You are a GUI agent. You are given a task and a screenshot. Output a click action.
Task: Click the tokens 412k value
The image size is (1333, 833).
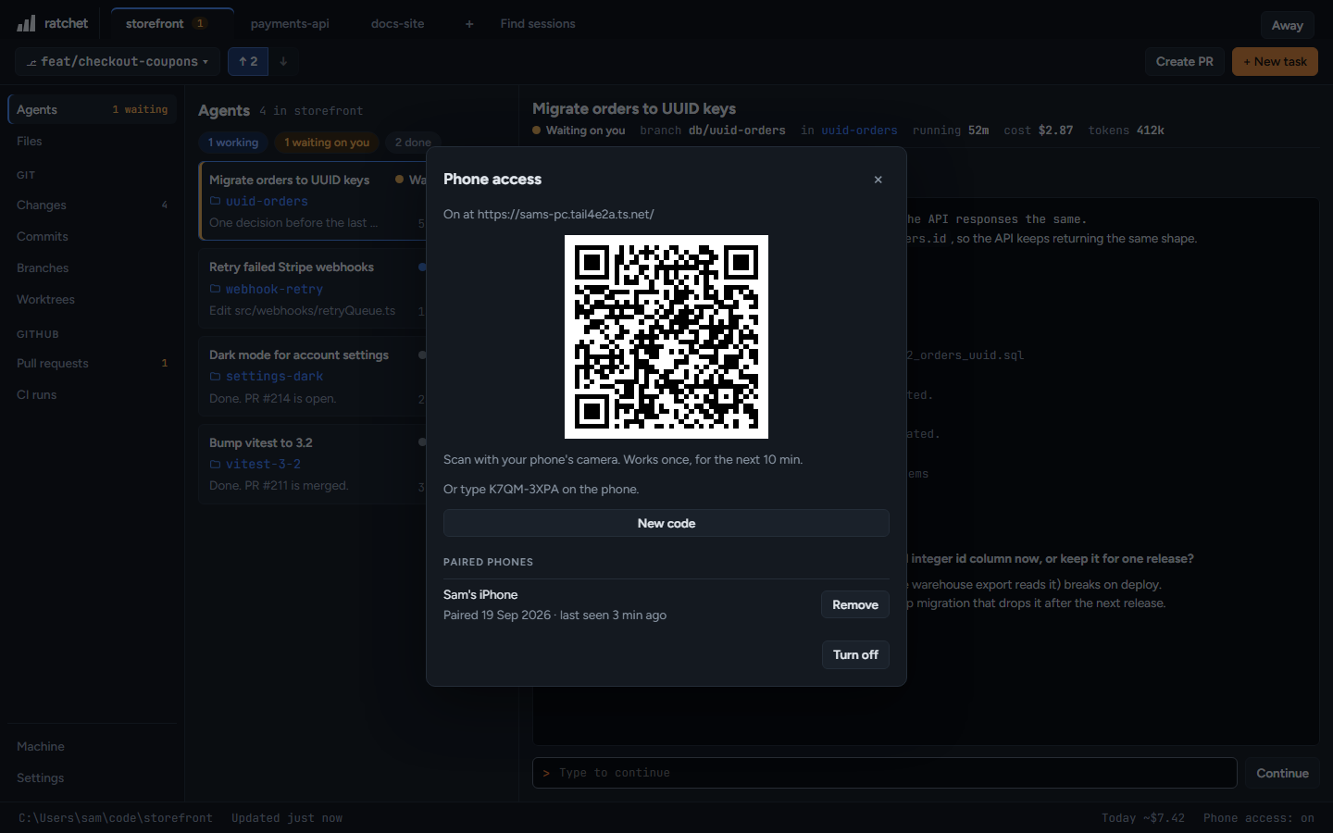(x=1150, y=131)
